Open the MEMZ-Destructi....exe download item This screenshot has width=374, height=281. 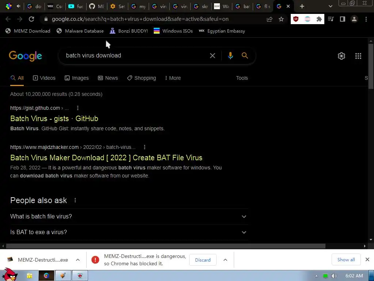click(38, 260)
